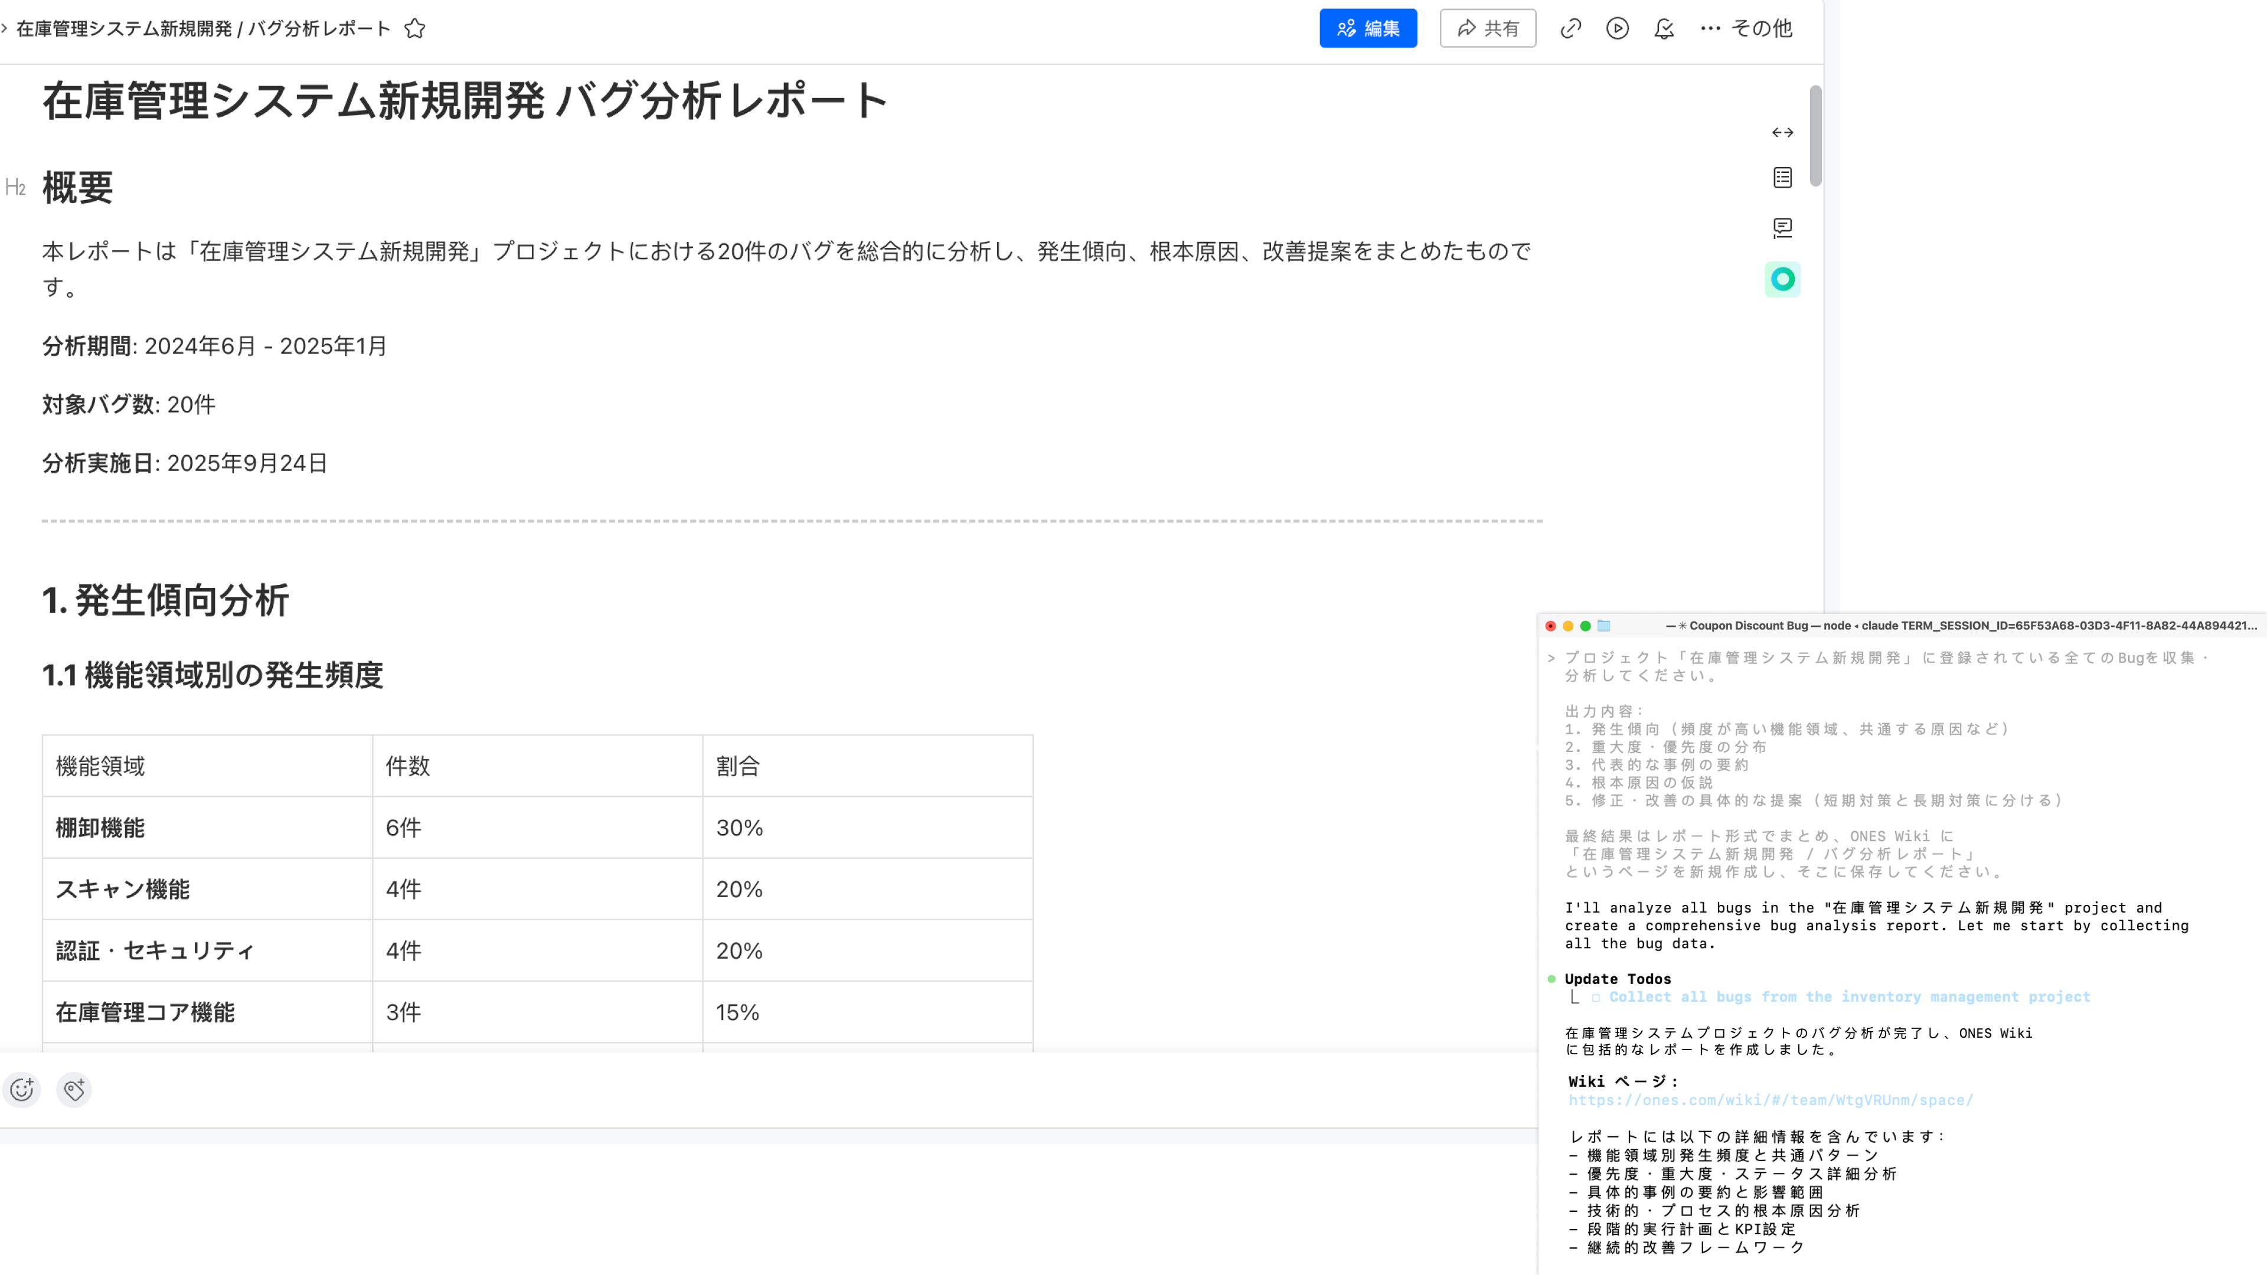2267x1275 pixels.
Task: Adjust page width using the arrows icon
Action: pyautogui.click(x=1783, y=132)
